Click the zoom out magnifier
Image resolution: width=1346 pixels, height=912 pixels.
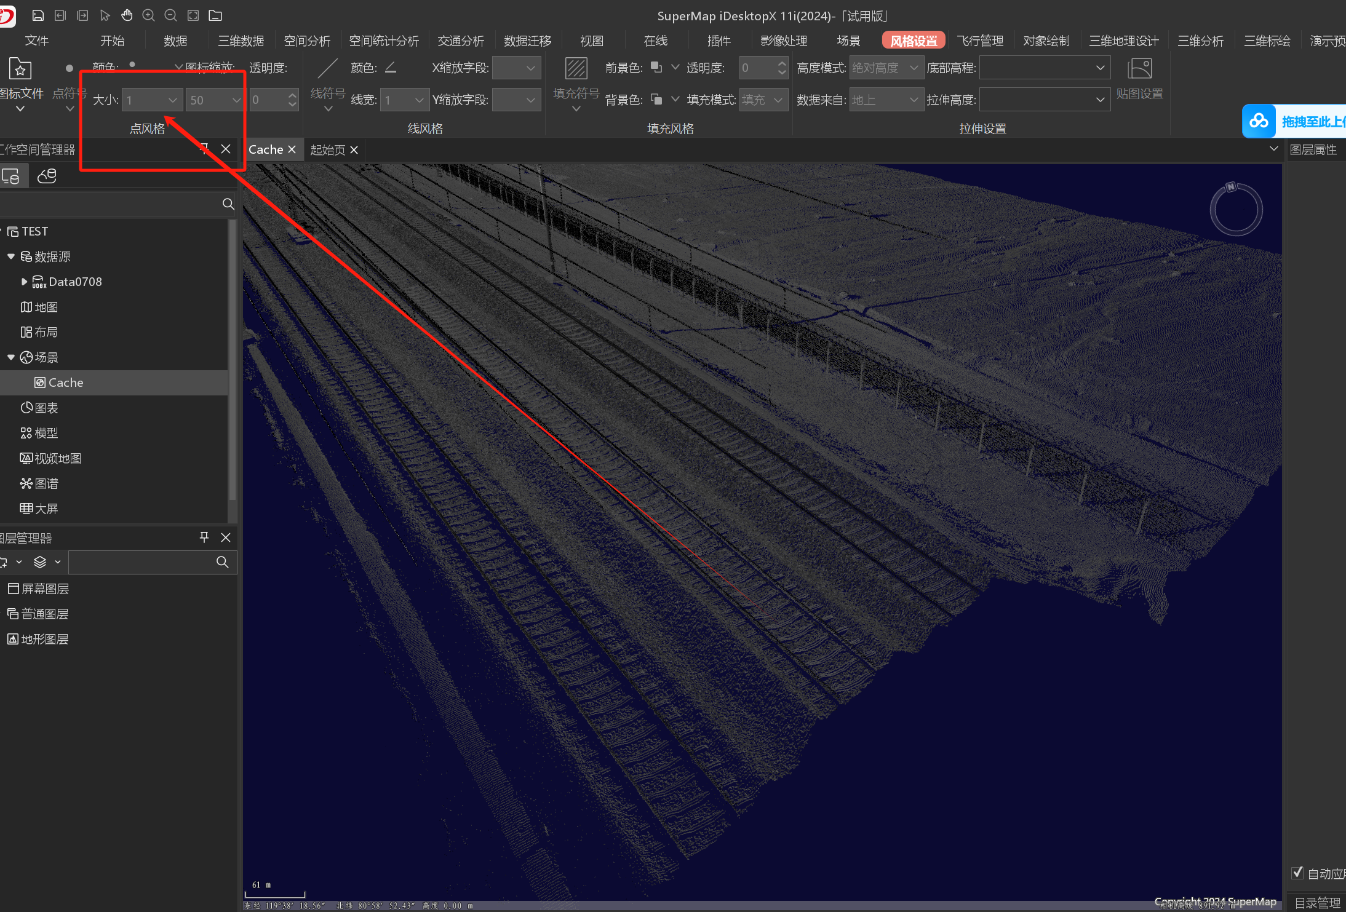point(171,15)
